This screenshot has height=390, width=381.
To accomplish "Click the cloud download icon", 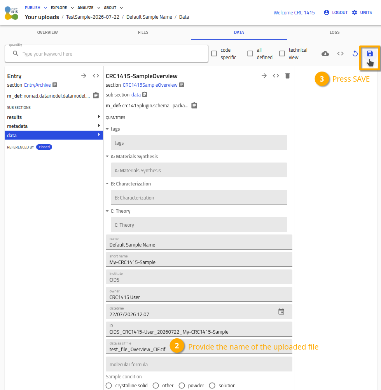I will click(325, 54).
